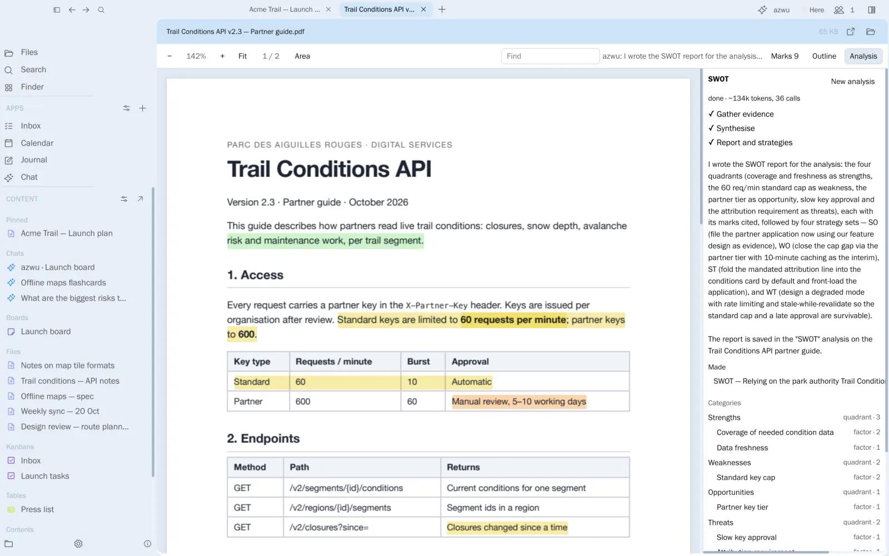Start a New analysis
This screenshot has height=556, width=889.
click(852, 81)
